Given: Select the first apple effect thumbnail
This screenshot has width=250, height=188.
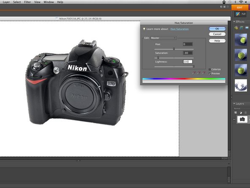Looking at the screenshot, I should coord(241,40).
